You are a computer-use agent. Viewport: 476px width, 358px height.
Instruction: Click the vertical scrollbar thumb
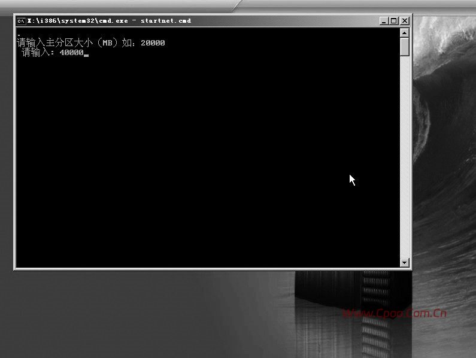click(404, 47)
